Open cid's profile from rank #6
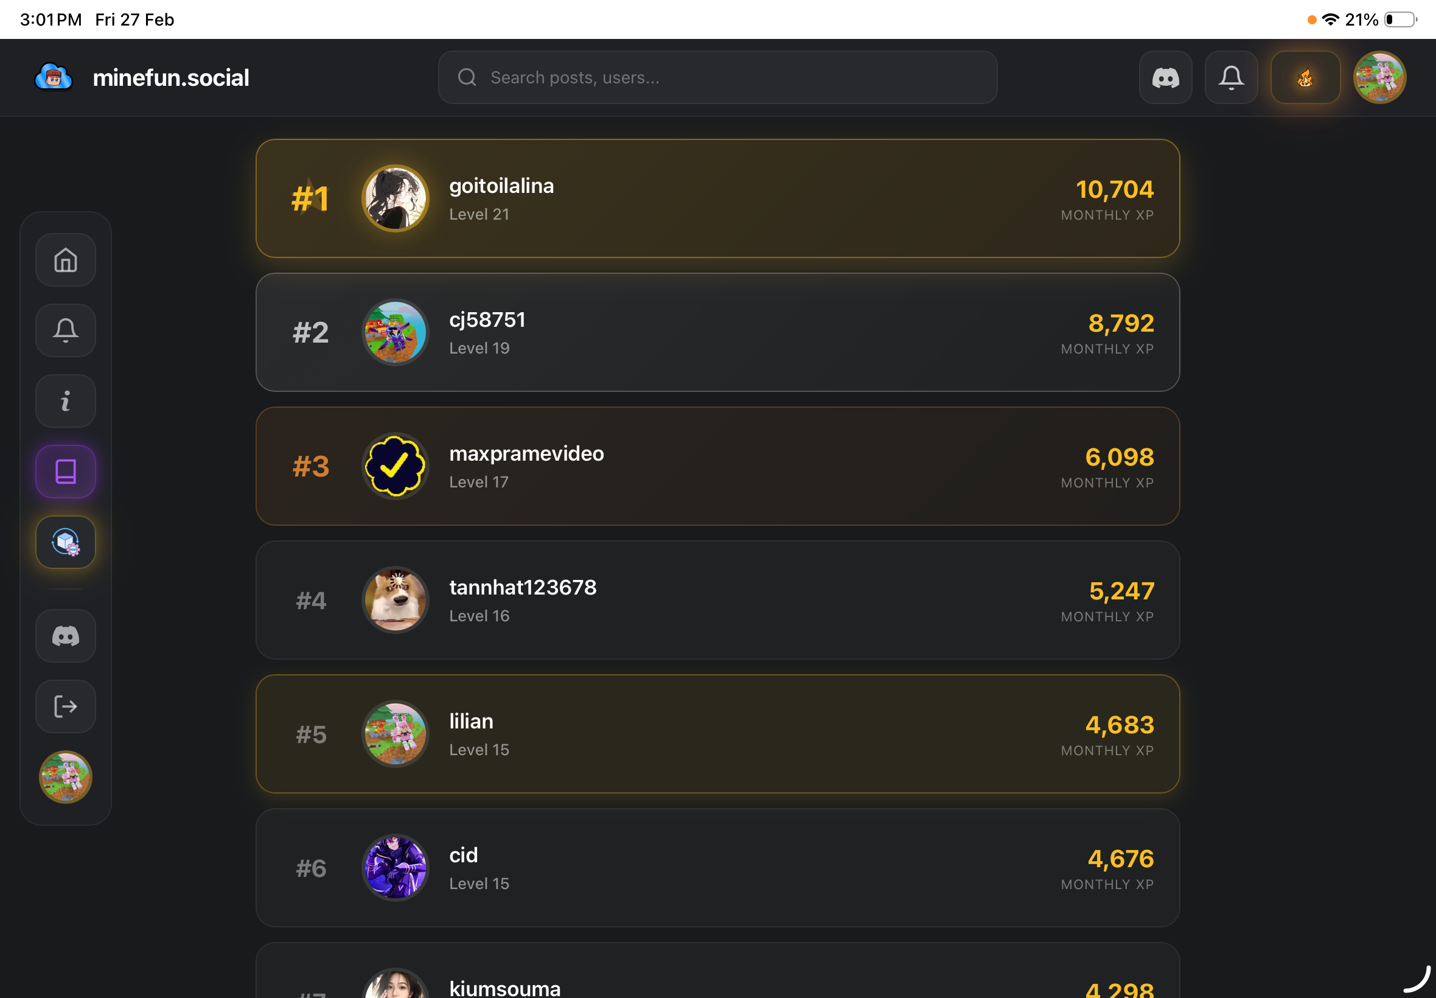1436x998 pixels. tap(463, 856)
